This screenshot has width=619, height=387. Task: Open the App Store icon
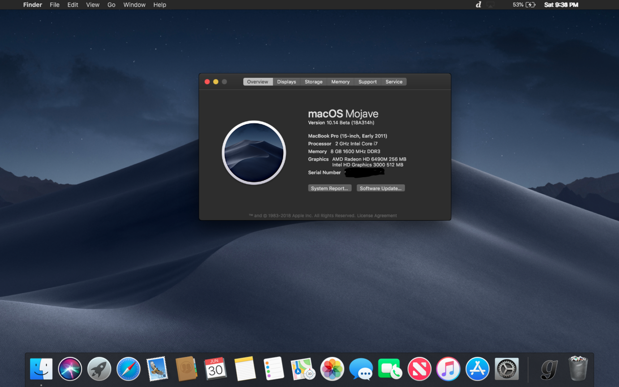(x=477, y=369)
